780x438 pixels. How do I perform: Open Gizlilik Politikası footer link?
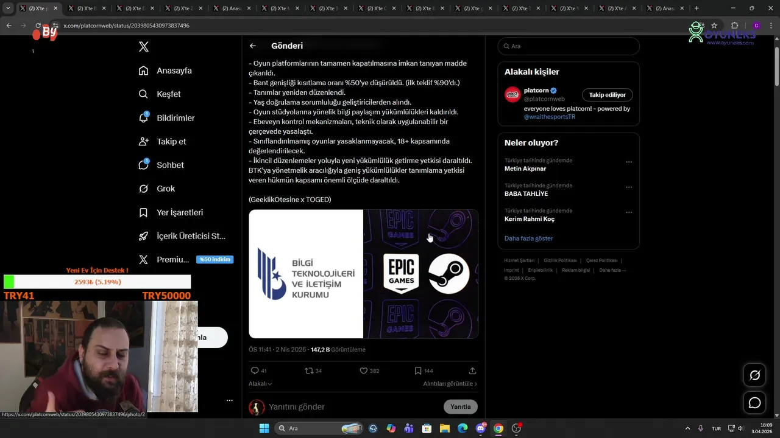(560, 260)
